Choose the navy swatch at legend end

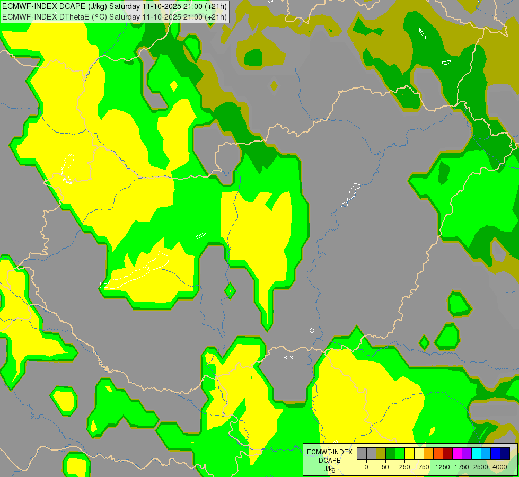pyautogui.click(x=505, y=453)
